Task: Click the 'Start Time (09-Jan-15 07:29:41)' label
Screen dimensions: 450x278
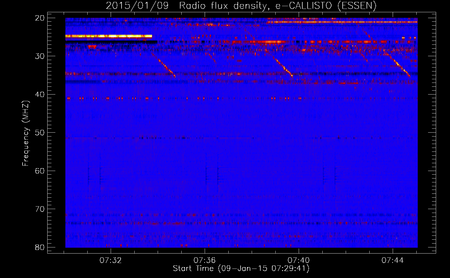Action: click(241, 269)
